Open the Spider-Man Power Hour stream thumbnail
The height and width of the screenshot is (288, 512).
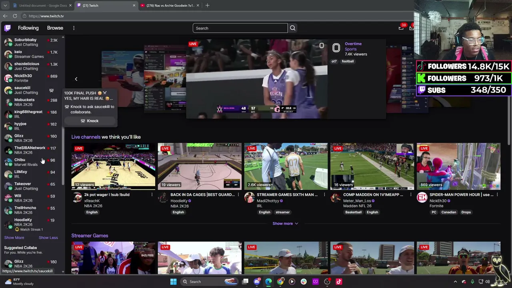pyautogui.click(x=458, y=166)
